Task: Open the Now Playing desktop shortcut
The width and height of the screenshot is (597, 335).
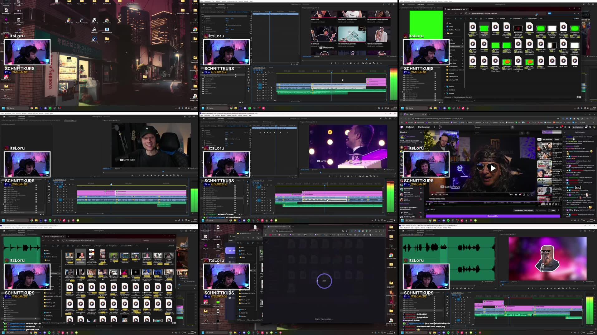Action: [94, 40]
